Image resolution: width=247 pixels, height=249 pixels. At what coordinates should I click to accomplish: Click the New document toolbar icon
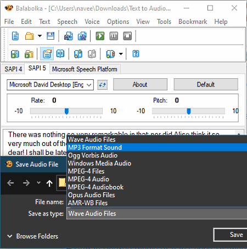pyautogui.click(x=15, y=36)
